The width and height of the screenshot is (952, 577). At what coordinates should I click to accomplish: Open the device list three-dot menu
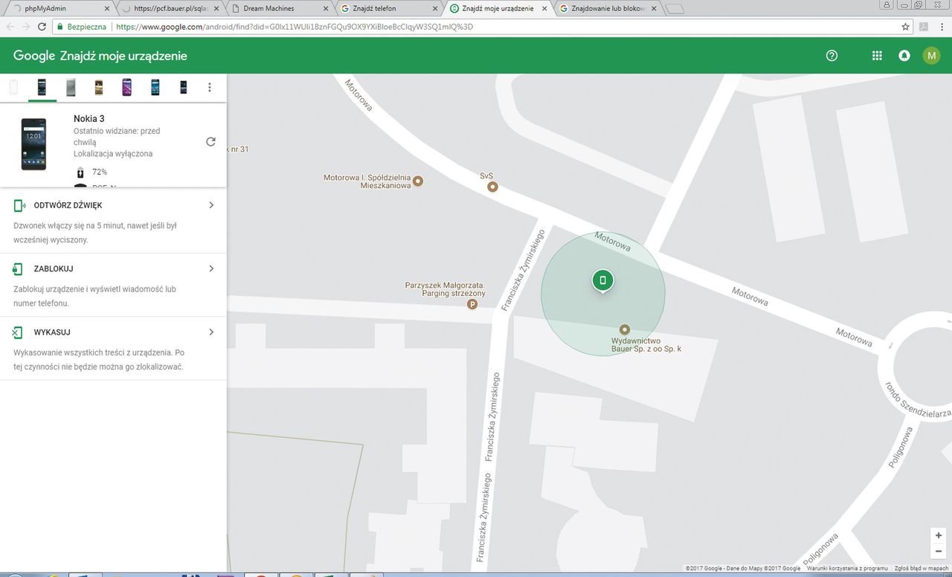click(210, 87)
